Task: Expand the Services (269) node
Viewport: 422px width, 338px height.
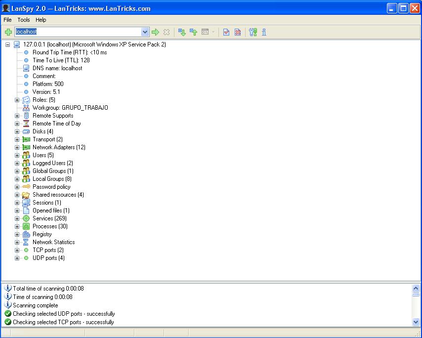Action: (17, 219)
